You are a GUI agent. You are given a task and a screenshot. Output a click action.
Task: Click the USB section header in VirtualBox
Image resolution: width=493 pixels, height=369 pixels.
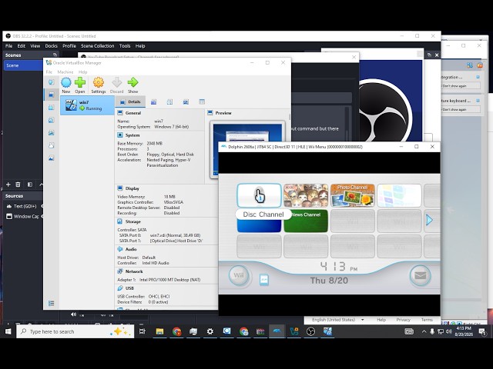(x=129, y=288)
